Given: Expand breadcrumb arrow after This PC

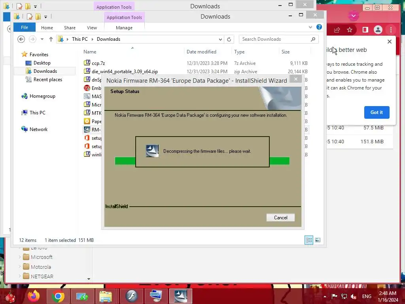Looking at the screenshot, I should (x=92, y=39).
